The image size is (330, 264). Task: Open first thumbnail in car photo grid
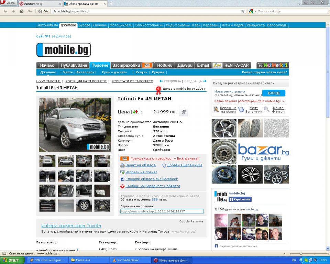47,161
